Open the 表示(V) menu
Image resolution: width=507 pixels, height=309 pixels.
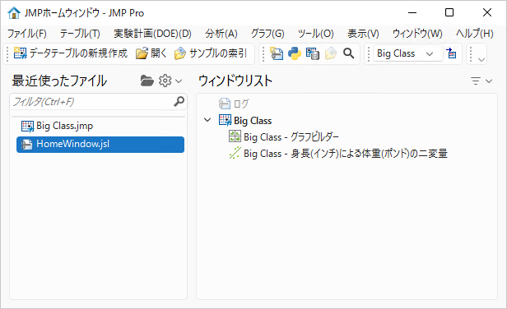[x=363, y=33]
